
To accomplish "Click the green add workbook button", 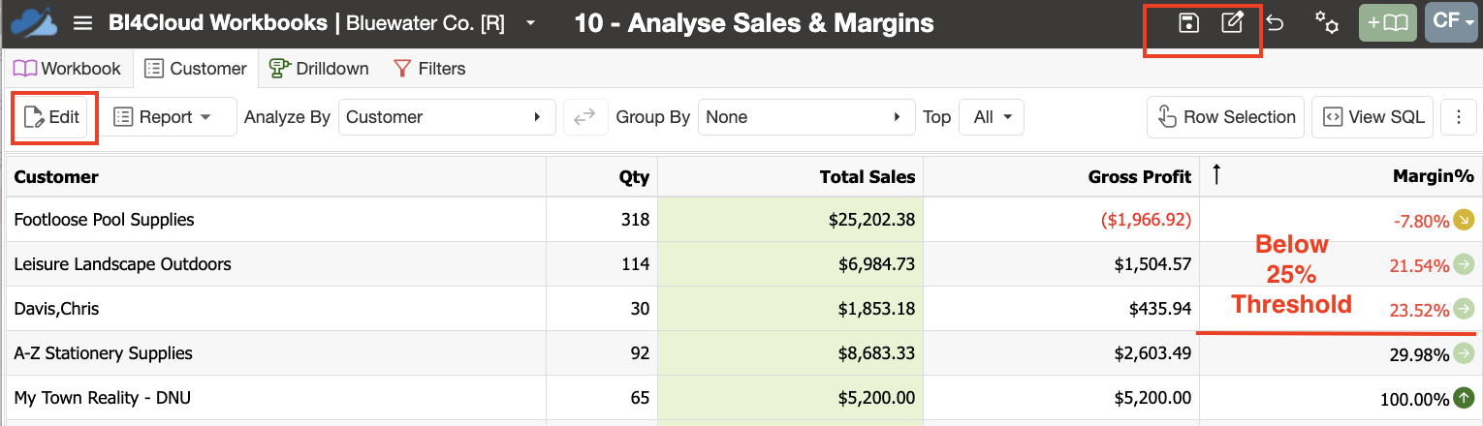I will (x=1388, y=23).
